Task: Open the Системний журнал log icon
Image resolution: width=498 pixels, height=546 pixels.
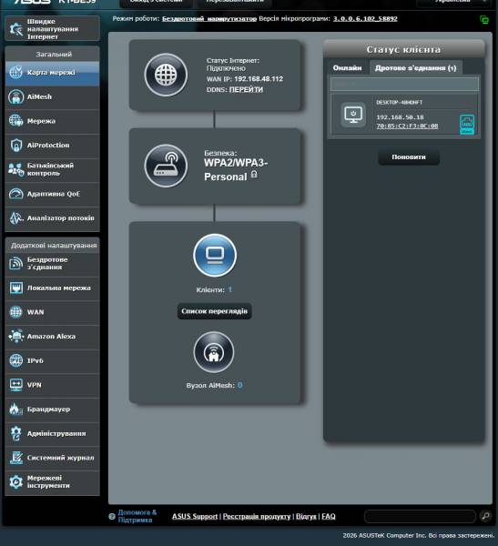Action: (16, 458)
